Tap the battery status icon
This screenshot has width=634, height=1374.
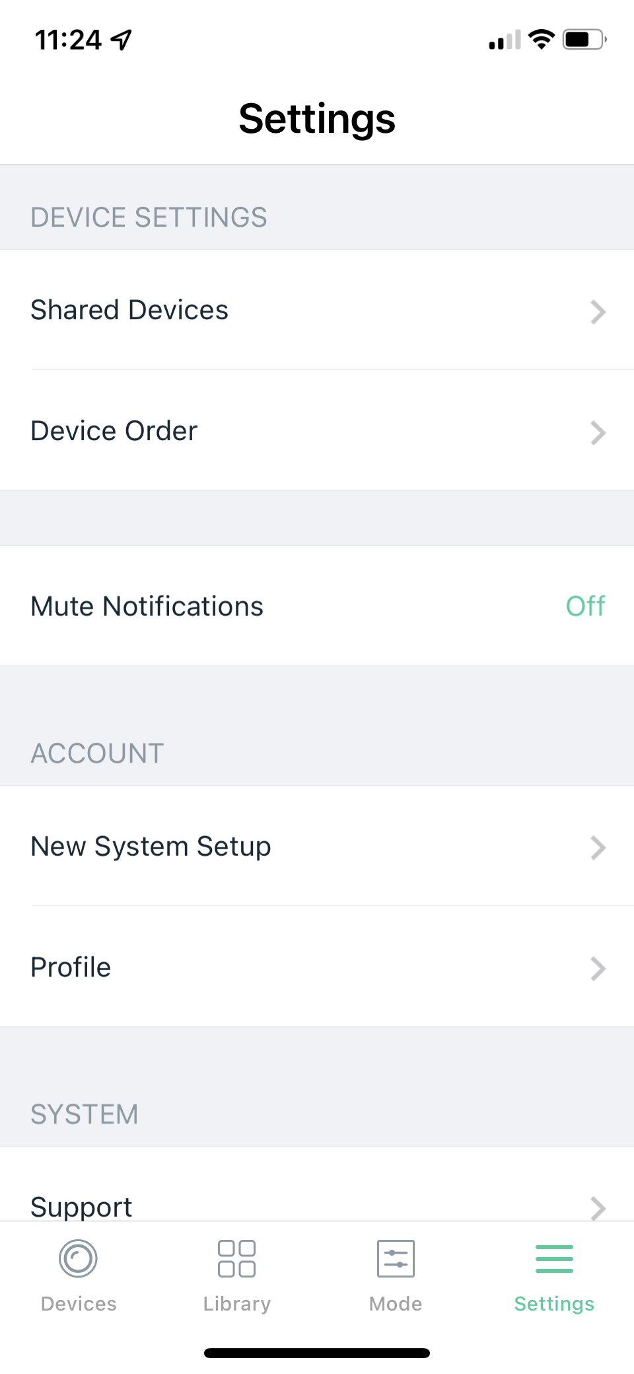[x=584, y=40]
